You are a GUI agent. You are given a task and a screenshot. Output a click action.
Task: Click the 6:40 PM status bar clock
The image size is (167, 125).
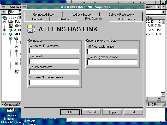(x=153, y=105)
